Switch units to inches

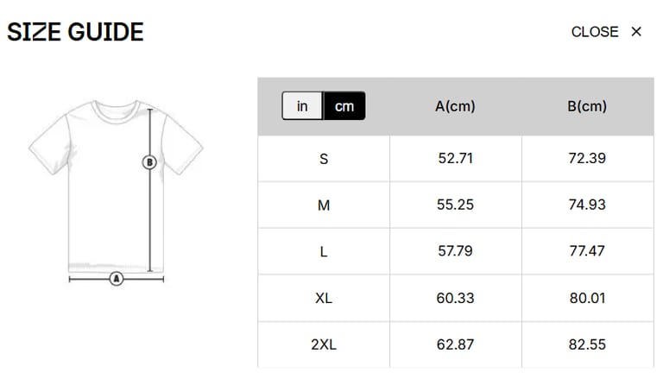pyautogui.click(x=302, y=106)
